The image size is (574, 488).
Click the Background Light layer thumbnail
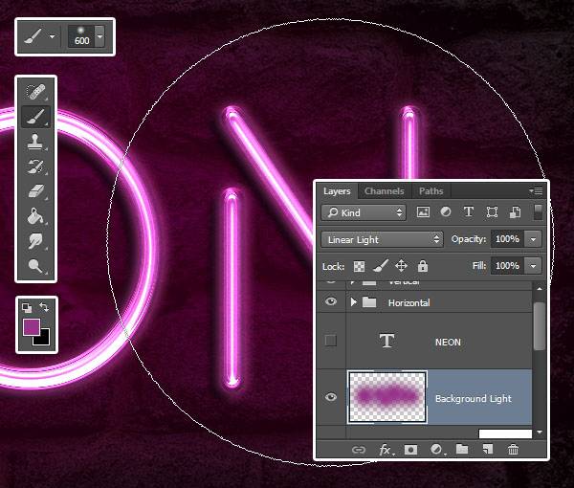(387, 398)
